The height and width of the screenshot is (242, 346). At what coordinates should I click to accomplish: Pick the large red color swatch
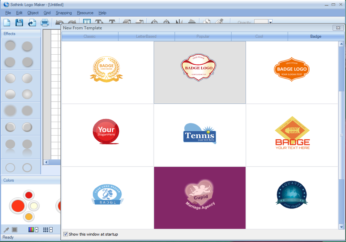(18, 206)
